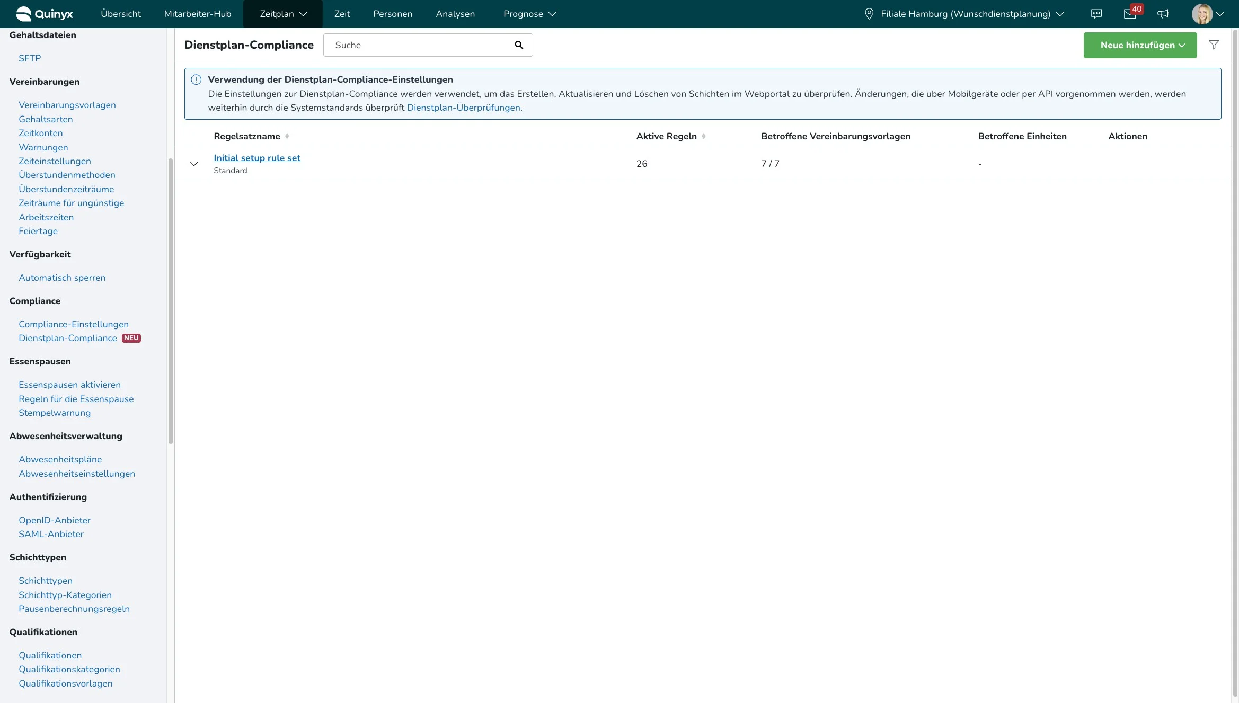Click the sidebar vertical scrollbar
The height and width of the screenshot is (703, 1239).
171,301
